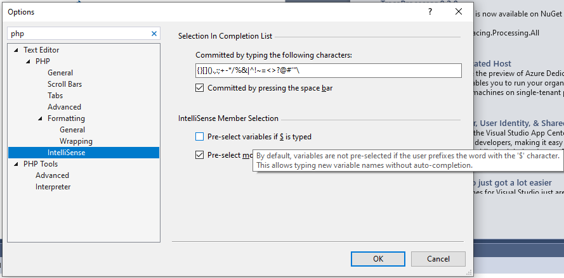Collapse the PHP Tools tree node
Image resolution: width=564 pixels, height=278 pixels.
(x=16, y=164)
